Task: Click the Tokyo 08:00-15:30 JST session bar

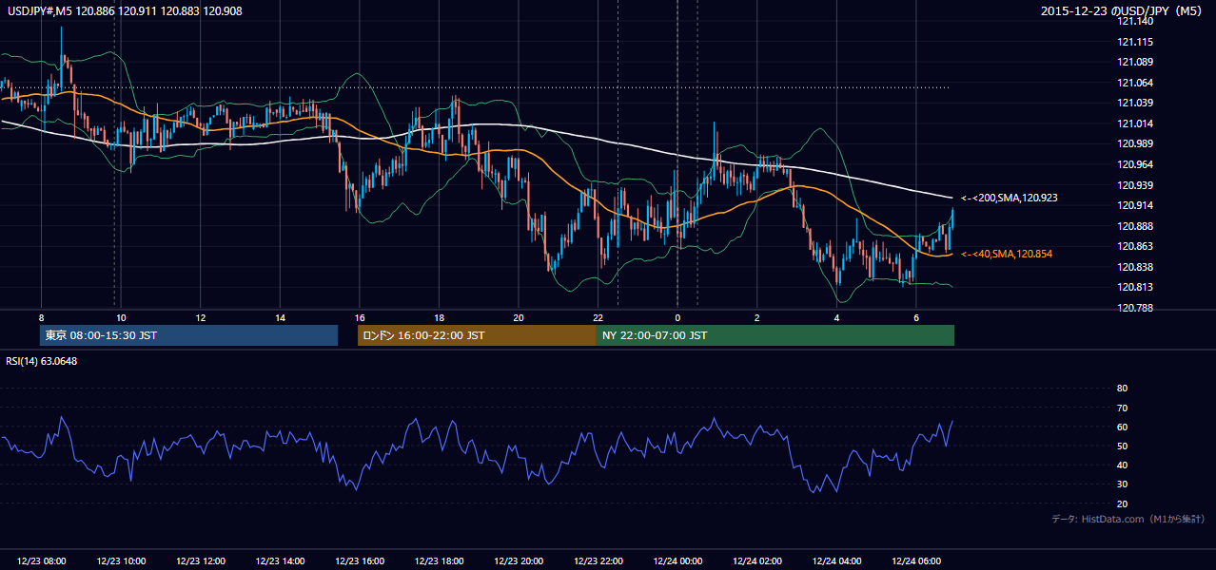Action: (x=188, y=335)
